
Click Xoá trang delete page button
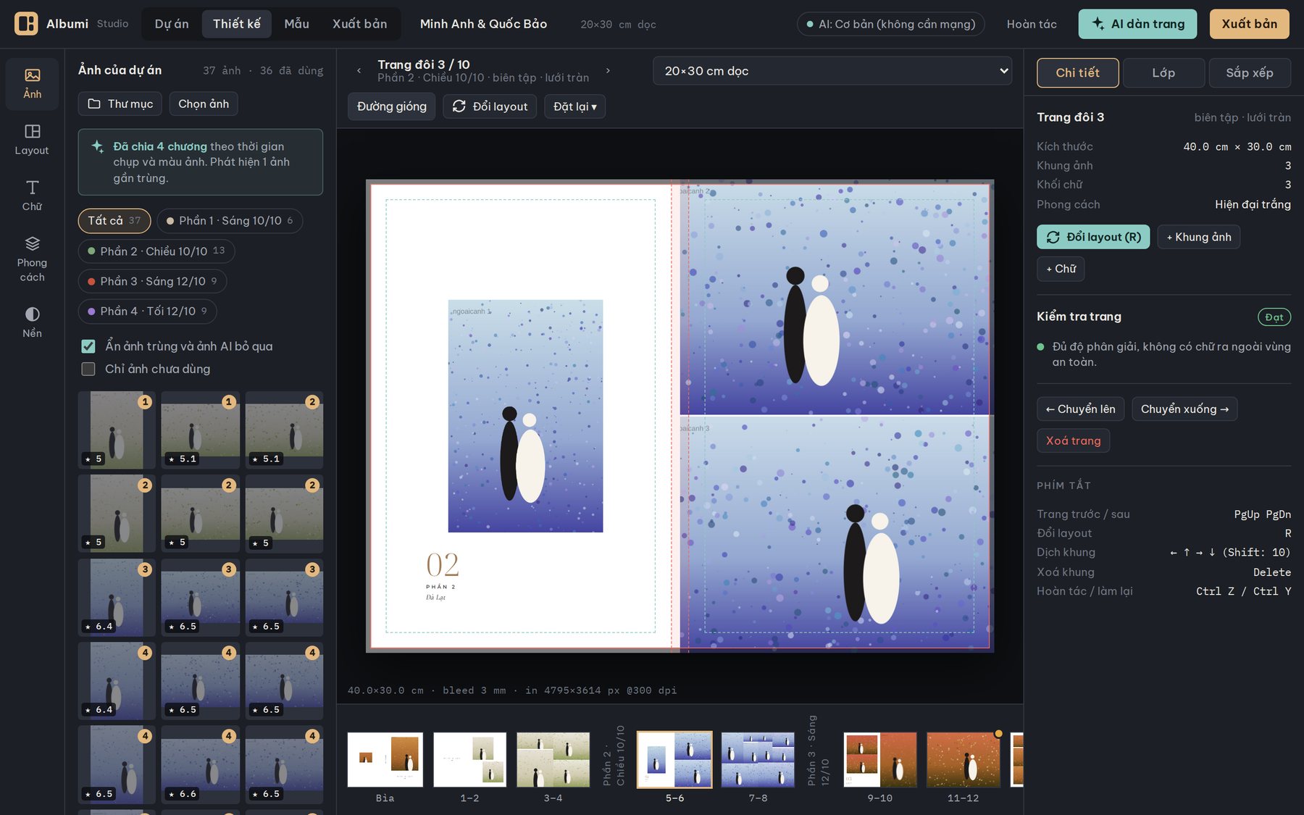1073,440
